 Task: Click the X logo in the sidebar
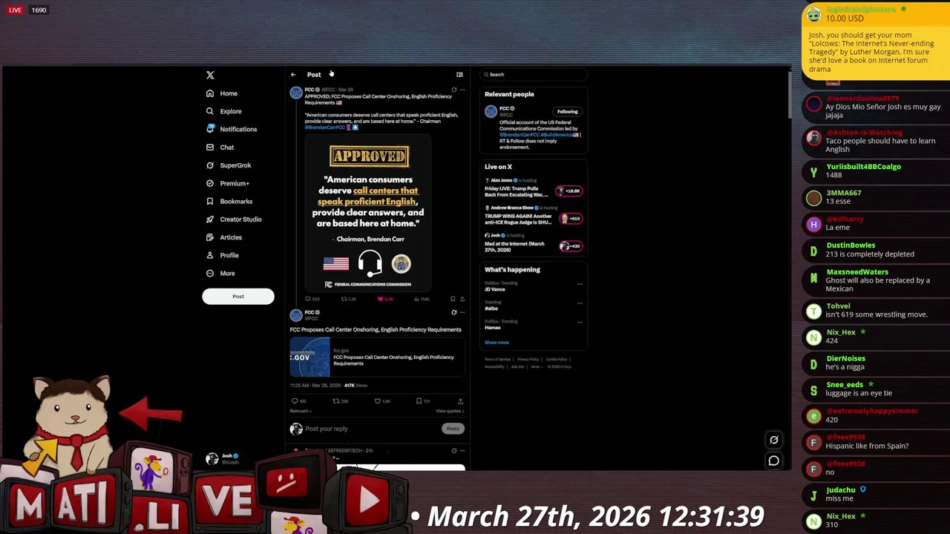(210, 75)
